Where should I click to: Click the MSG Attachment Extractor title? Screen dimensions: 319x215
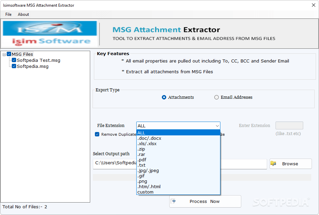click(x=166, y=30)
